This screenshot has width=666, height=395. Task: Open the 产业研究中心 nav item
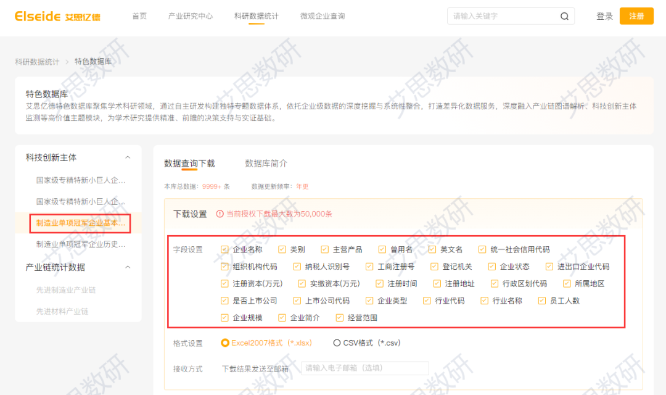[191, 16]
